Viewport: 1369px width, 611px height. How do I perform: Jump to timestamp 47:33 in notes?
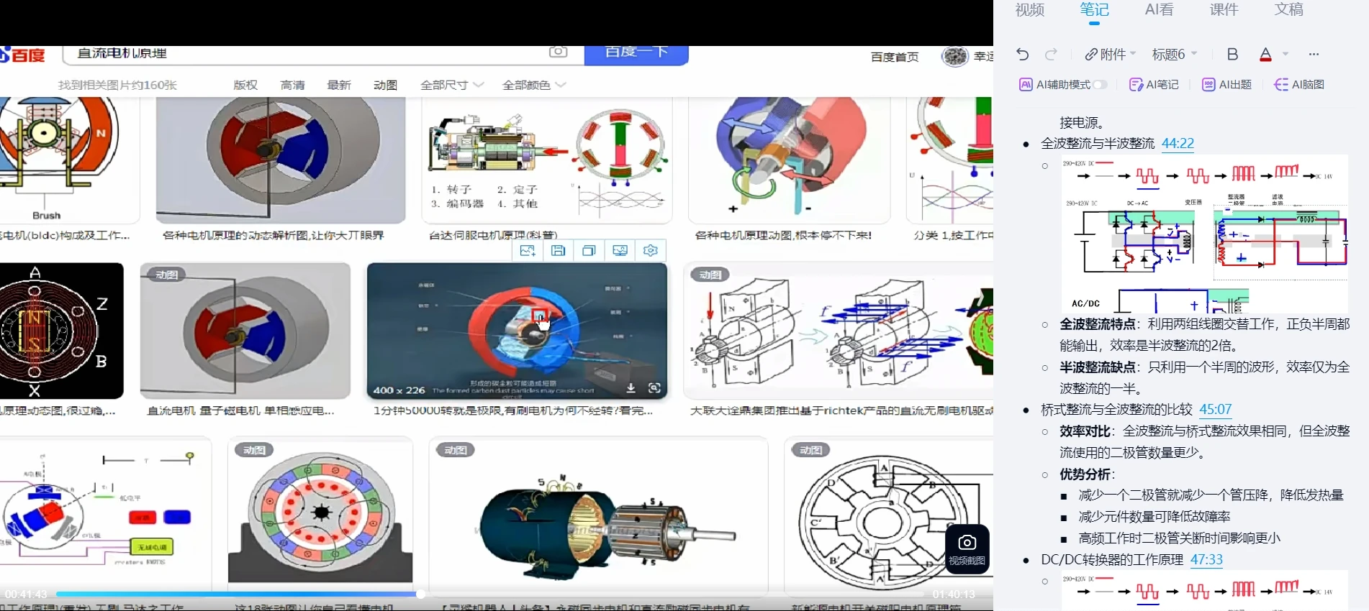(1206, 560)
